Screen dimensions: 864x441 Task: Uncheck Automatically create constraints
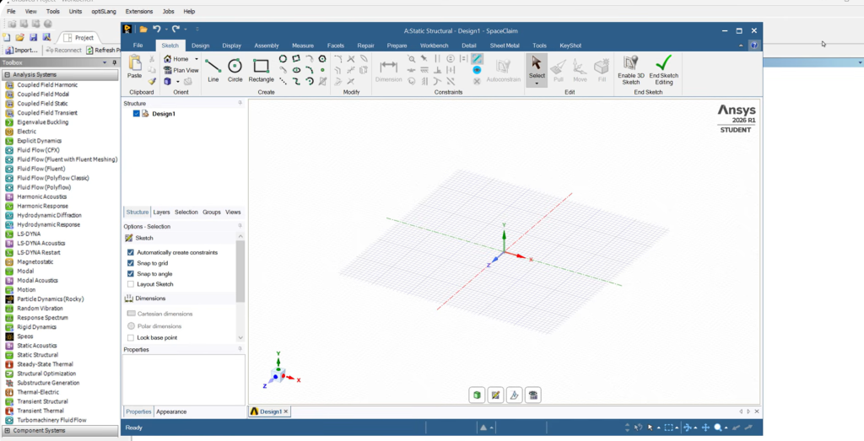click(x=131, y=252)
